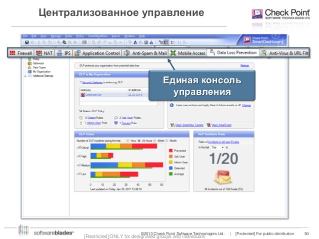Screen dimensions: 319x239
Task: Click the Anti-Spam & Mail envelope icon
Action: point(126,53)
